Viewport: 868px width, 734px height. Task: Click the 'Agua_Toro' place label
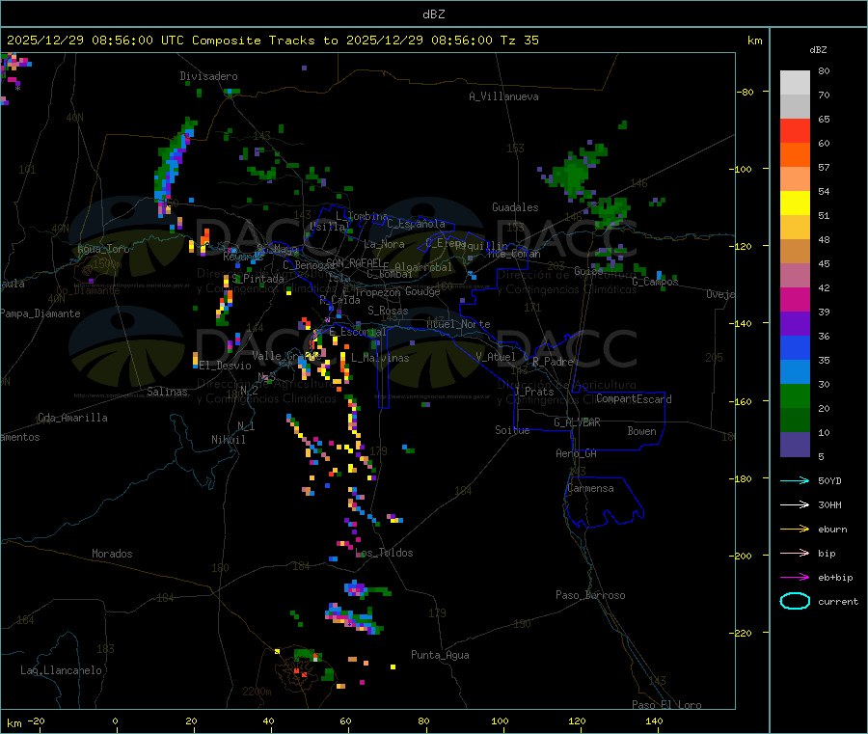tap(103, 249)
